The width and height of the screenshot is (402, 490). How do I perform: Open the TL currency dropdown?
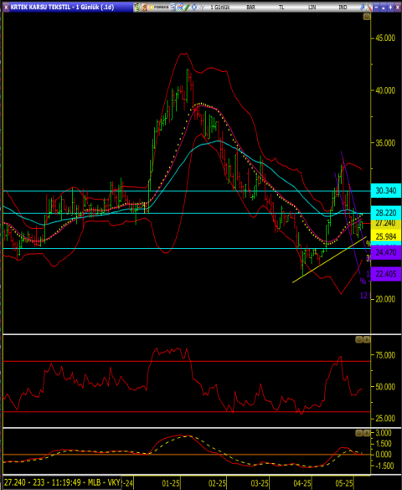click(281, 8)
